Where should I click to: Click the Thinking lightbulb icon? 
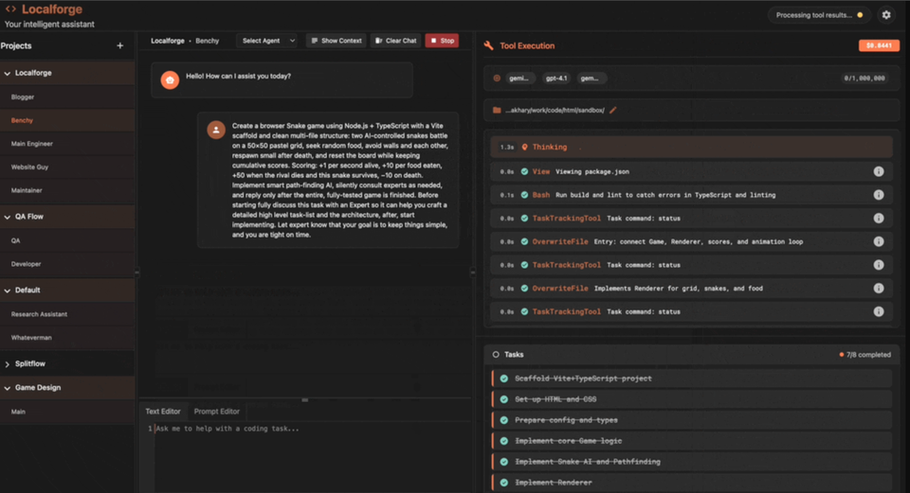524,148
